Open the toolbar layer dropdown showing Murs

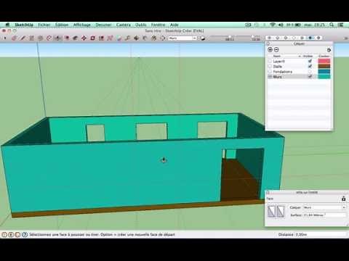click(x=182, y=38)
